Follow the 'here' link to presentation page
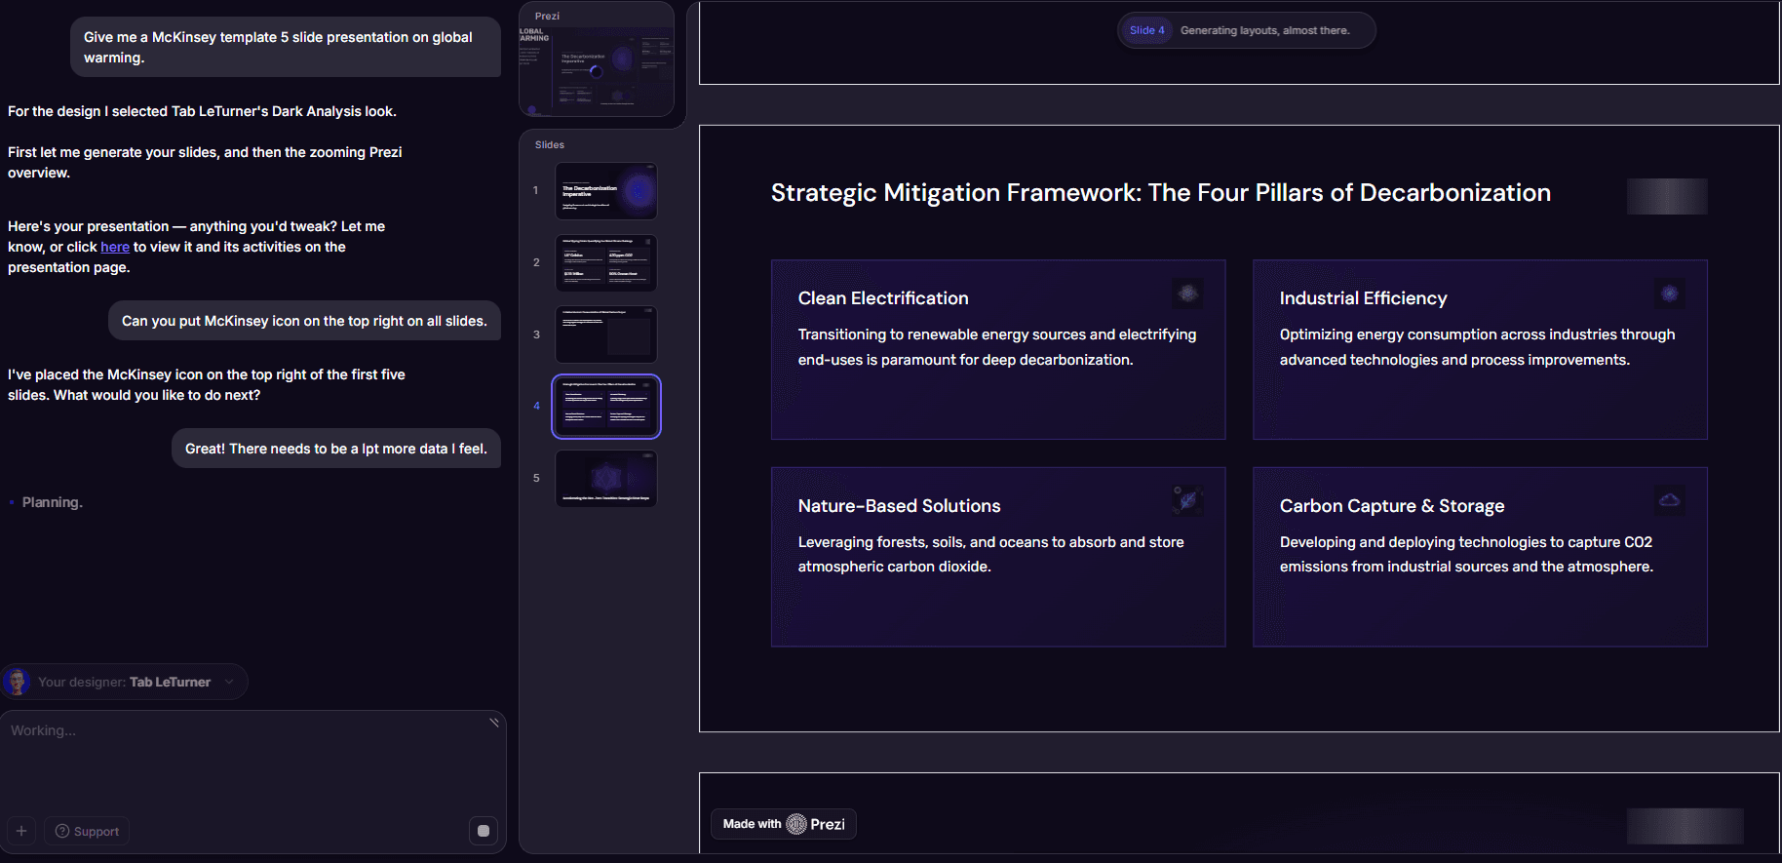The height and width of the screenshot is (863, 1782). [115, 247]
